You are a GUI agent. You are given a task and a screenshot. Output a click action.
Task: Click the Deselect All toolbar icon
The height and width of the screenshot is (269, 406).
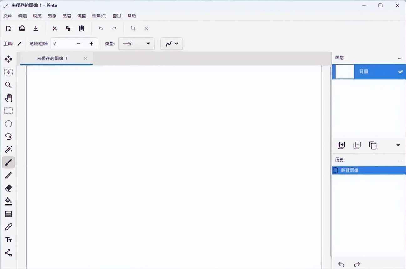point(146,28)
